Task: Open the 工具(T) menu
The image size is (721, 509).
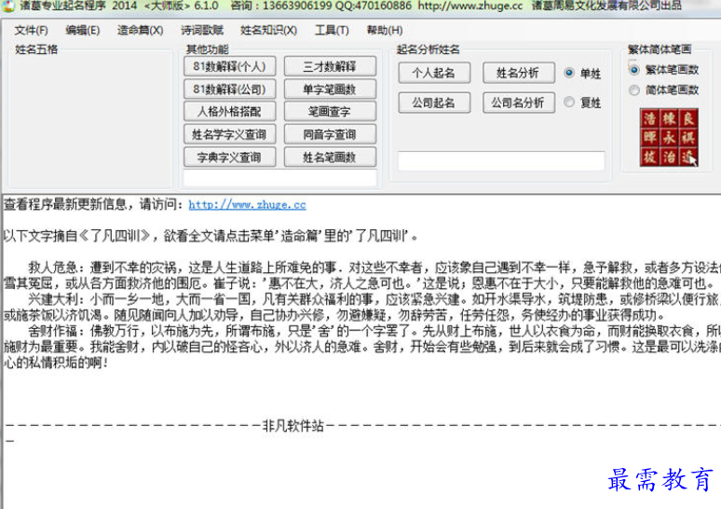Action: [332, 31]
